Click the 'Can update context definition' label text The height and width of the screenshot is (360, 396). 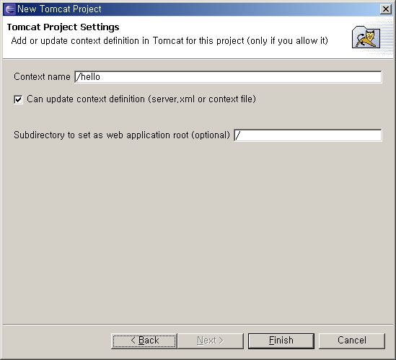[141, 99]
